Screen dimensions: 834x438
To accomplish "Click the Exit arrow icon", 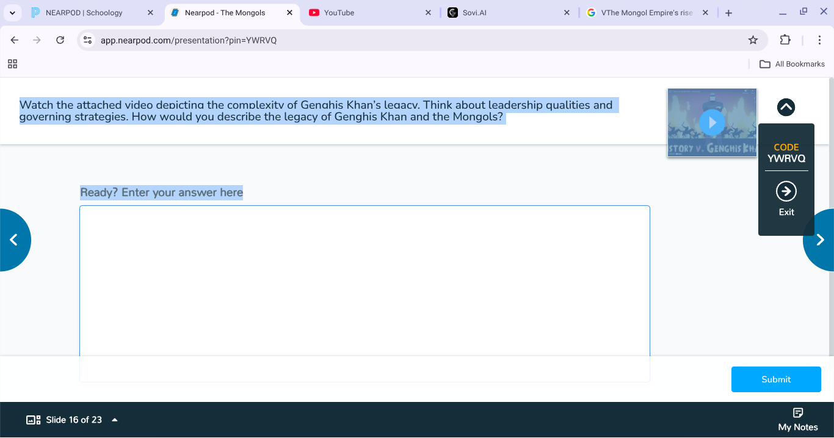I will pos(786,192).
